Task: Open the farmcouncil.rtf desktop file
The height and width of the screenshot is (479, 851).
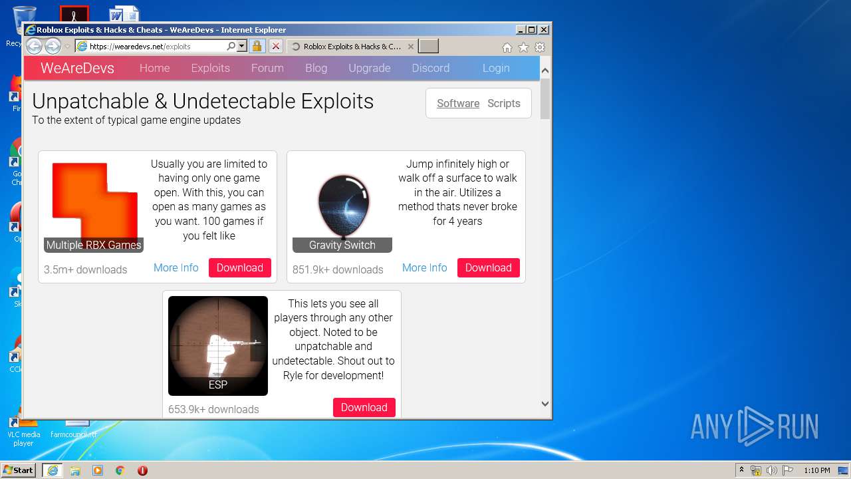Action: 74,429
